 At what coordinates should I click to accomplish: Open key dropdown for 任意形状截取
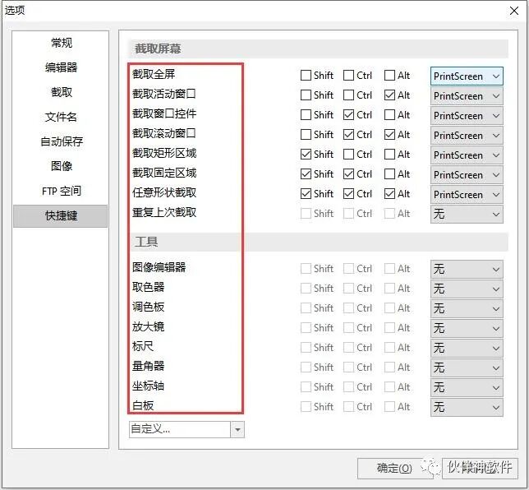click(x=467, y=195)
